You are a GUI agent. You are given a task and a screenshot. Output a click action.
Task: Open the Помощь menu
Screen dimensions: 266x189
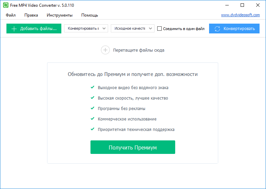point(89,15)
